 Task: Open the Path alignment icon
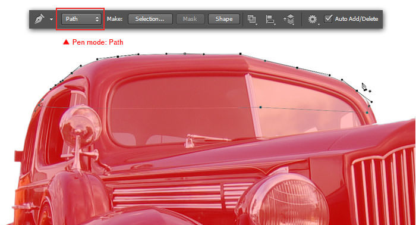(x=270, y=20)
